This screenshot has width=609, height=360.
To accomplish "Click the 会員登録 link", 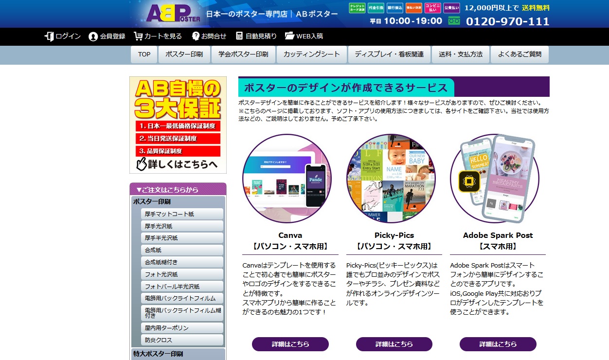I will click(x=112, y=36).
